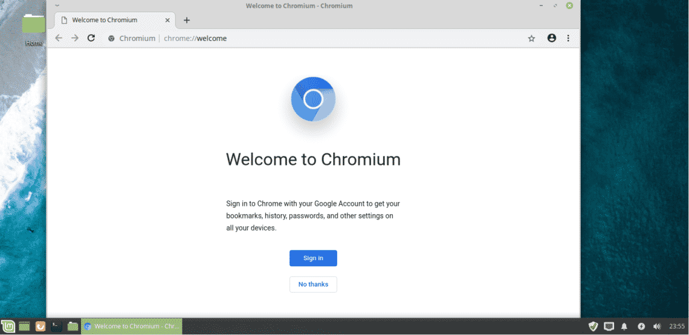689x335 pixels.
Task: Open the Linux Mint start menu
Action: (x=8, y=326)
